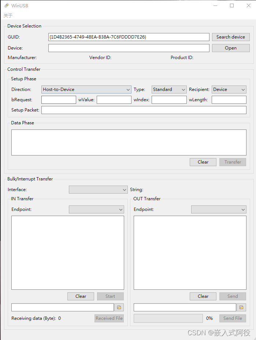Focus the wIndex input field

tap(169, 100)
